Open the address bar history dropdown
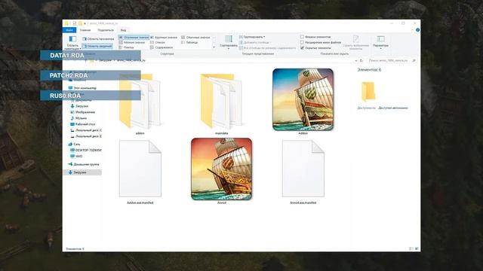 [356, 60]
